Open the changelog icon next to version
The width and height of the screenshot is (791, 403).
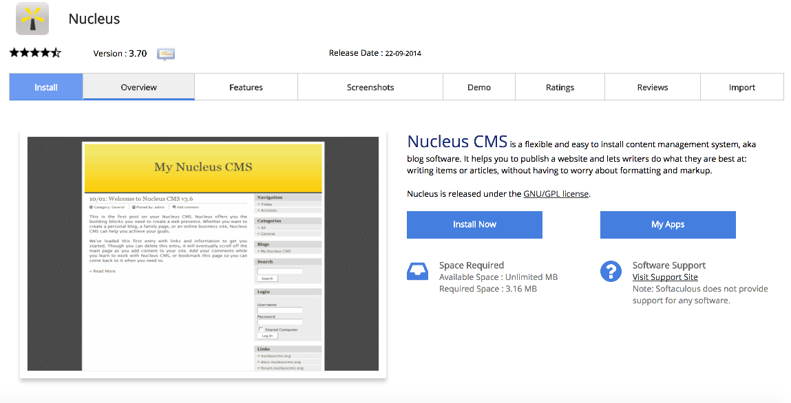[x=165, y=54]
